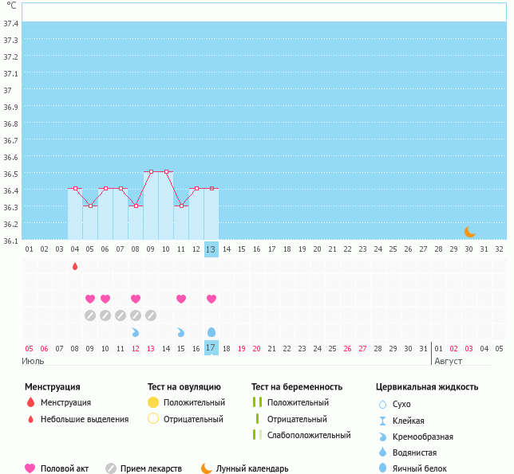Click the pink heart icon beside 'Половой акт'

pyautogui.click(x=30, y=468)
